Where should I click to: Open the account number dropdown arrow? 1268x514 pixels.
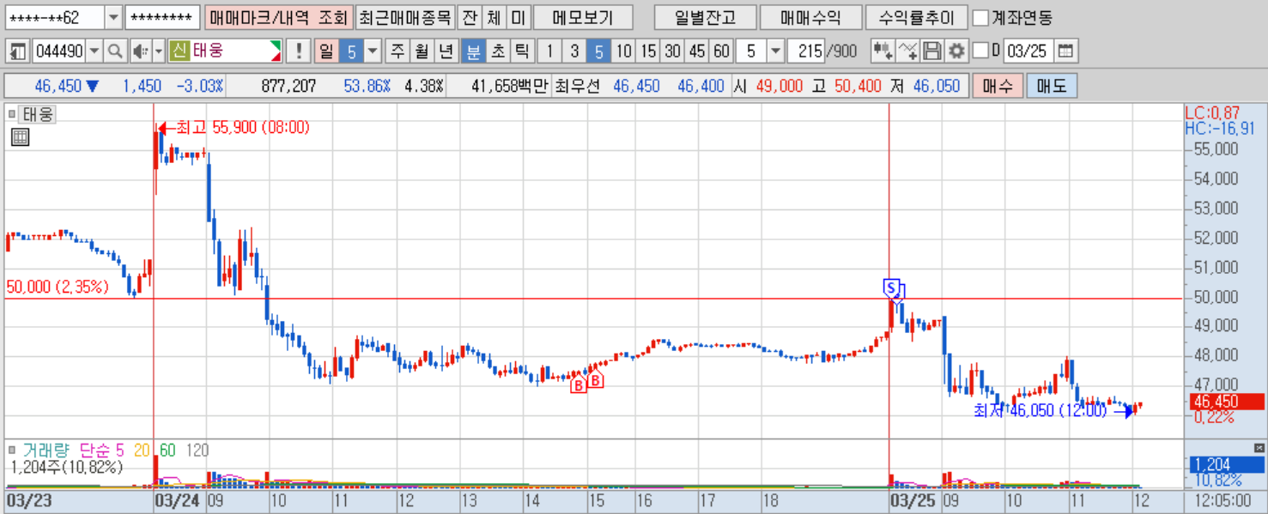[x=113, y=17]
